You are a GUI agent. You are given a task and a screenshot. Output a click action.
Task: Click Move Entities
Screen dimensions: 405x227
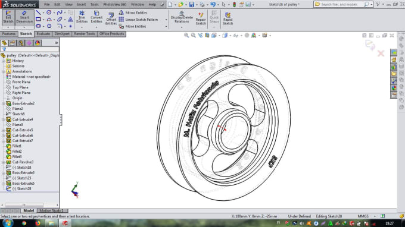(132, 26)
